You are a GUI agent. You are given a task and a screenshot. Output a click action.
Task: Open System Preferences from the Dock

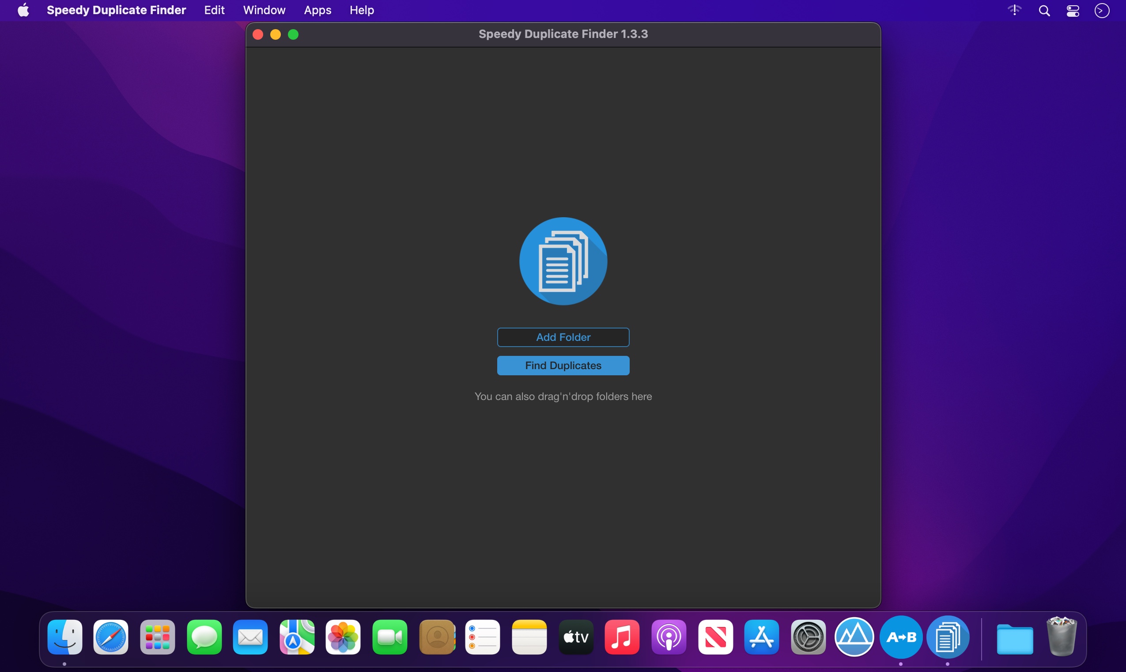[x=808, y=637]
